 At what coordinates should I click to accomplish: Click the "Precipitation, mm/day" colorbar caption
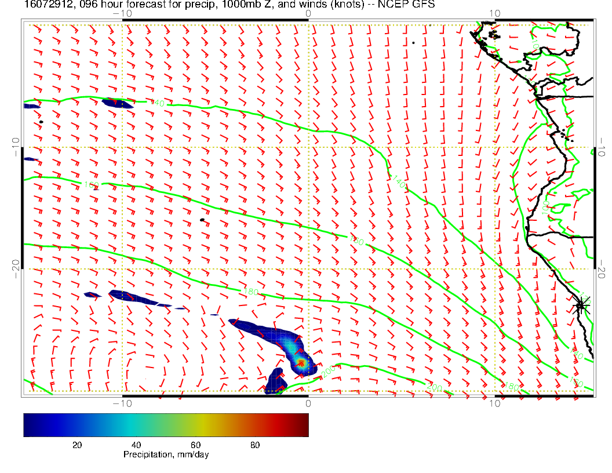click(166, 455)
